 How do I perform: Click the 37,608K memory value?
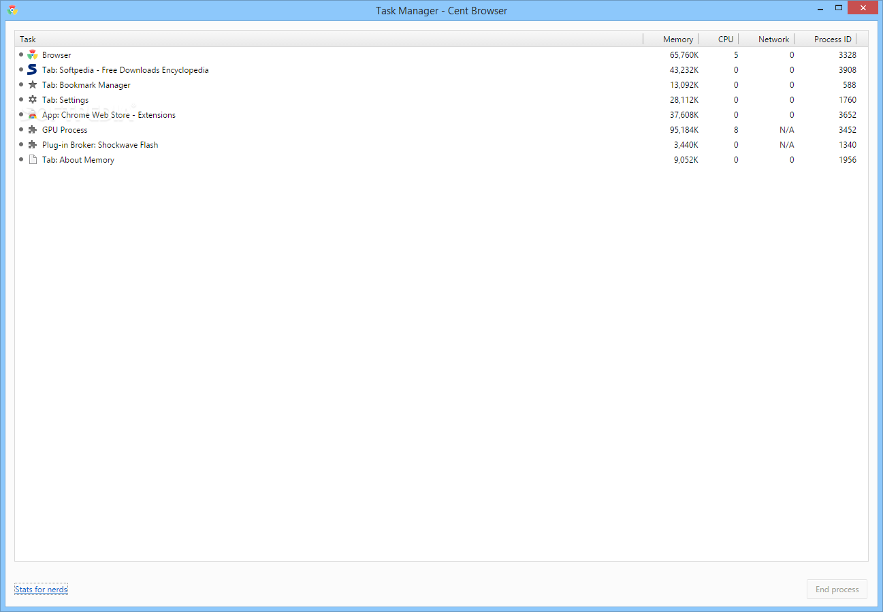(x=684, y=115)
